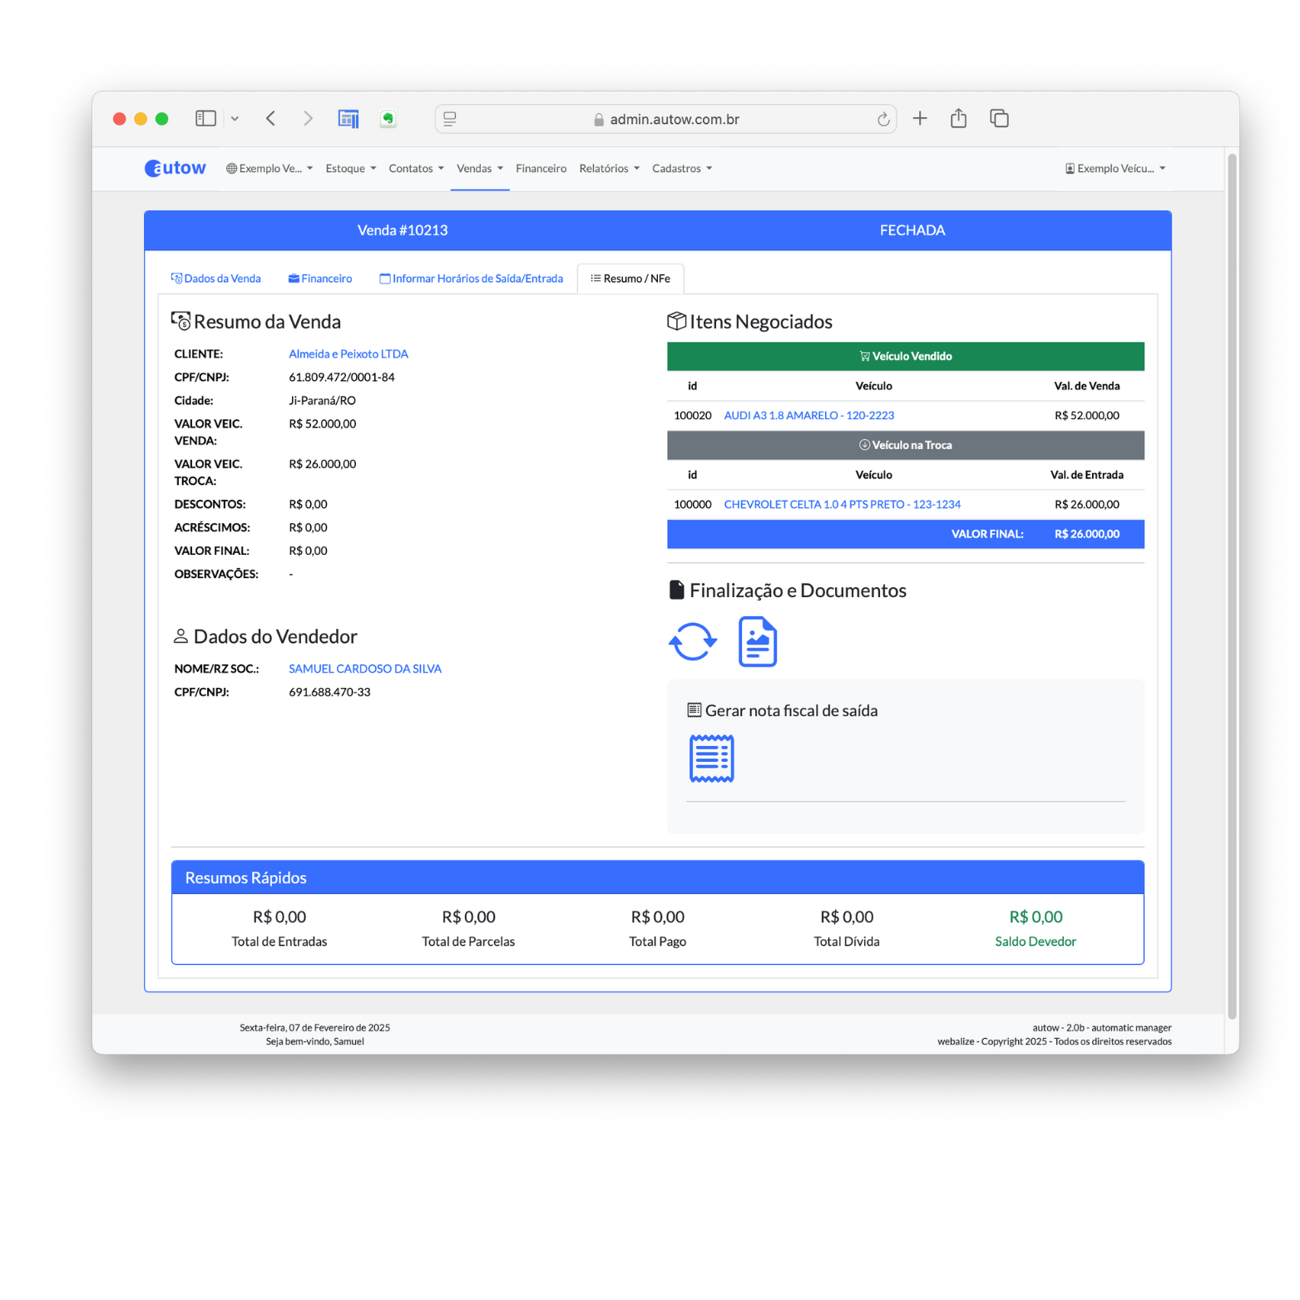The height and width of the screenshot is (1300, 1300).
Task: Click the page reload icon in address bar
Action: [883, 120]
